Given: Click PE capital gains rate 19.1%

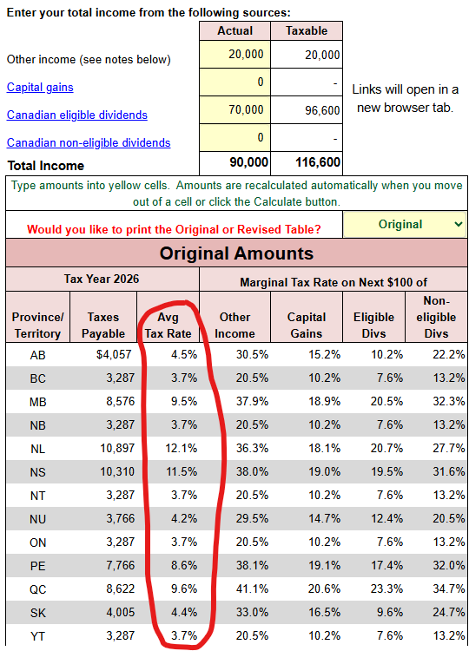Looking at the screenshot, I should point(324,565).
